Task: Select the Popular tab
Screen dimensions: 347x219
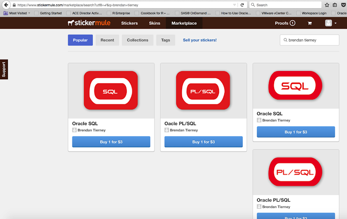Action: 80,40
